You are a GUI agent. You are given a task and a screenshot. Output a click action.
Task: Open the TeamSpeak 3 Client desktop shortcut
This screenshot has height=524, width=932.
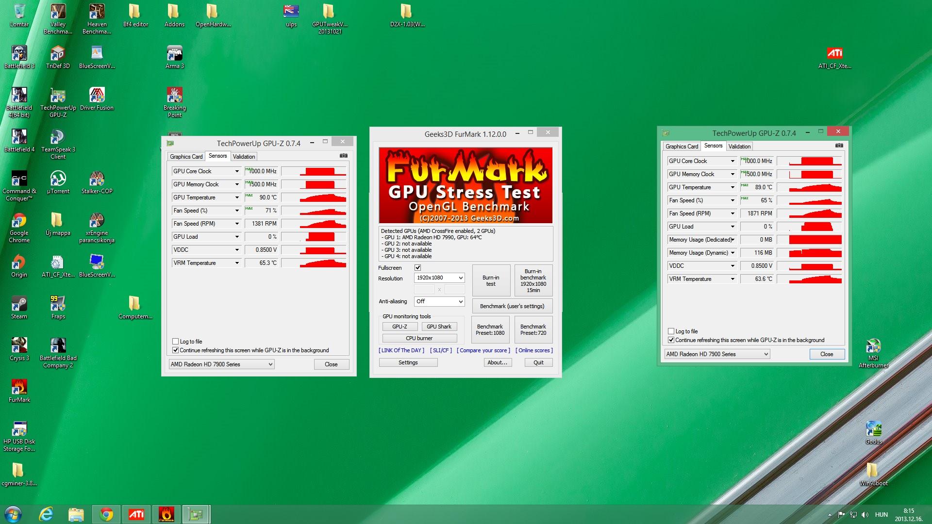[58, 144]
